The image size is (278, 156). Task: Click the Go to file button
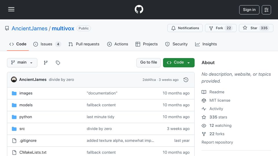point(149,63)
